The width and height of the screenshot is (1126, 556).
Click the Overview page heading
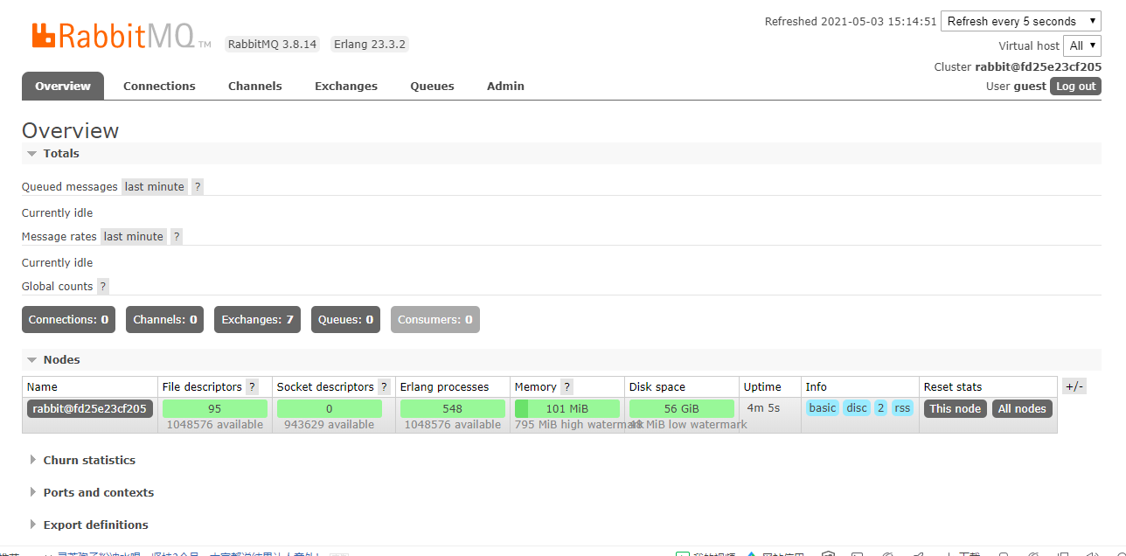pyautogui.click(x=70, y=130)
